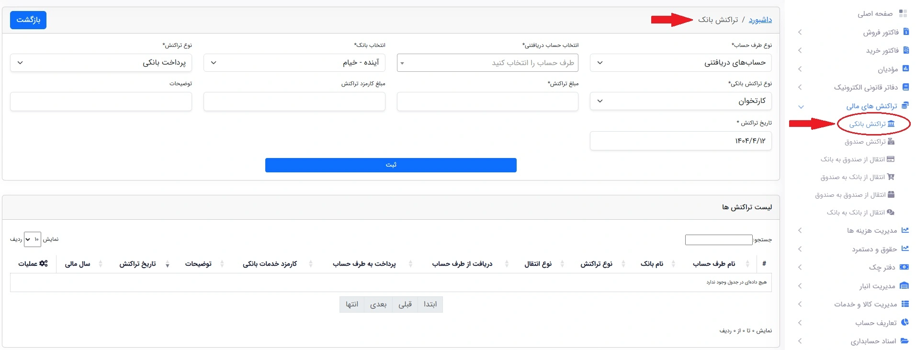Click the تعاریف حساب pie chart icon

point(905,323)
